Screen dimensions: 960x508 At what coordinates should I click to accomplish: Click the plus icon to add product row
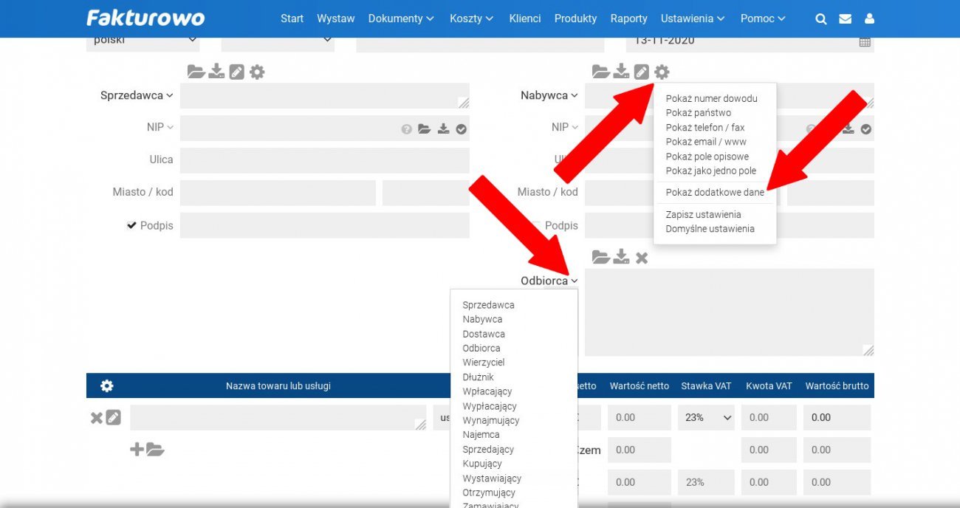point(137,449)
